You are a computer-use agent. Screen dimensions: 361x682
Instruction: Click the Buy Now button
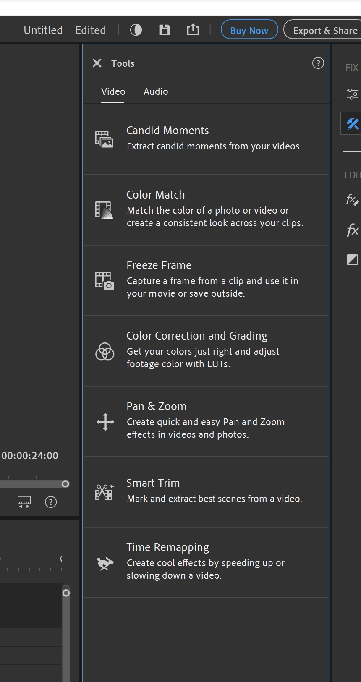249,30
